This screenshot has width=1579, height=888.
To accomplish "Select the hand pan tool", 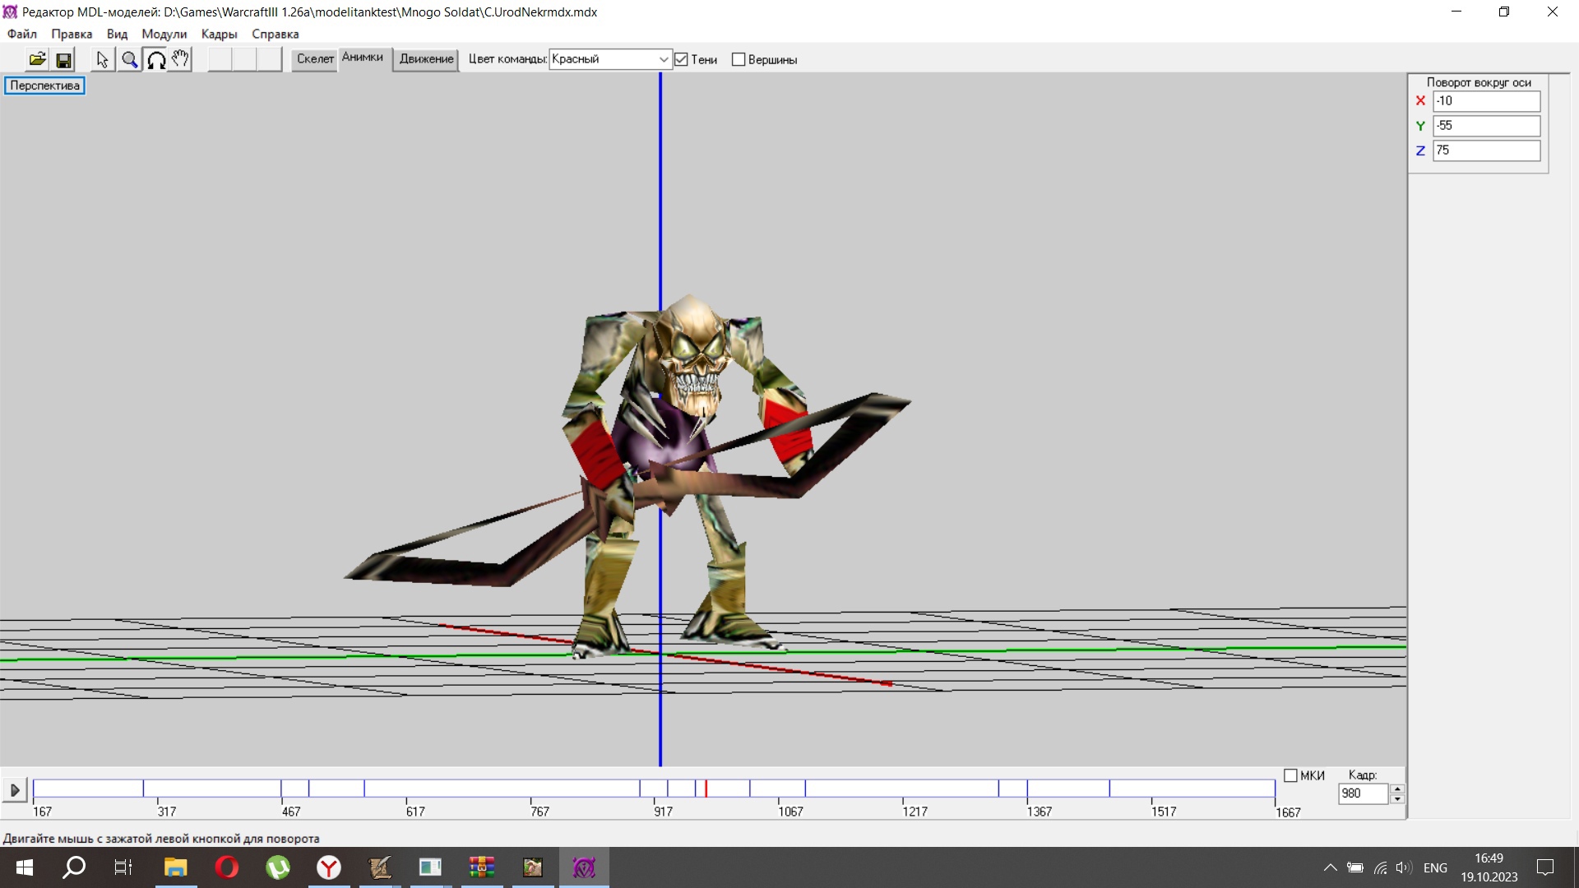I will (x=181, y=59).
